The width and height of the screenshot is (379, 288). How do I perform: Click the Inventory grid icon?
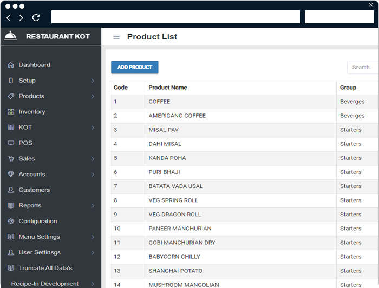(11, 112)
